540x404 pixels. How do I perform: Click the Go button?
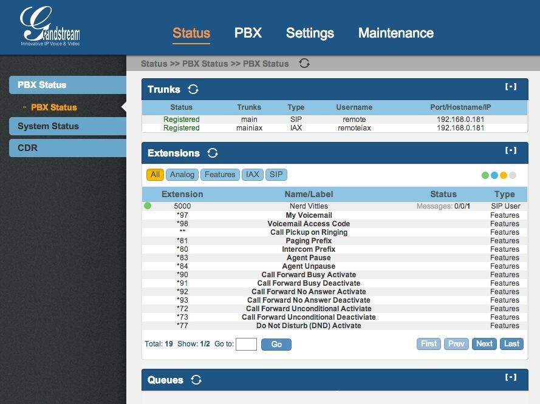[x=276, y=344]
